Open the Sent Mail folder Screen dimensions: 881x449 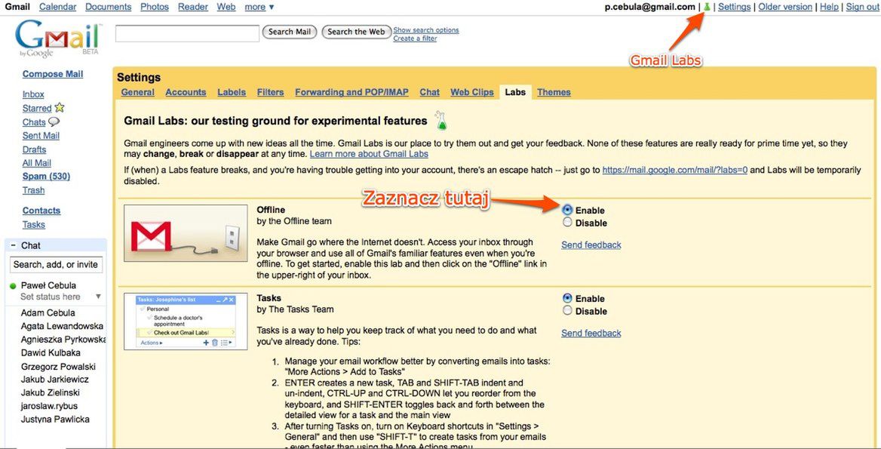click(41, 135)
